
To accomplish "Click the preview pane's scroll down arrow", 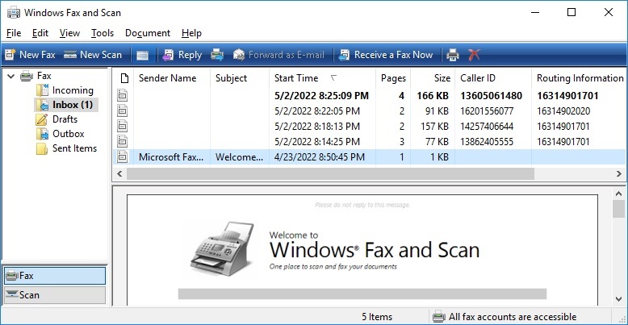I will 618,299.
